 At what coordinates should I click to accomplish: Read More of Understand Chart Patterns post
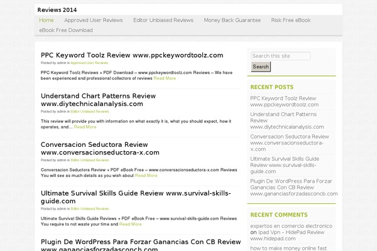(85, 127)
